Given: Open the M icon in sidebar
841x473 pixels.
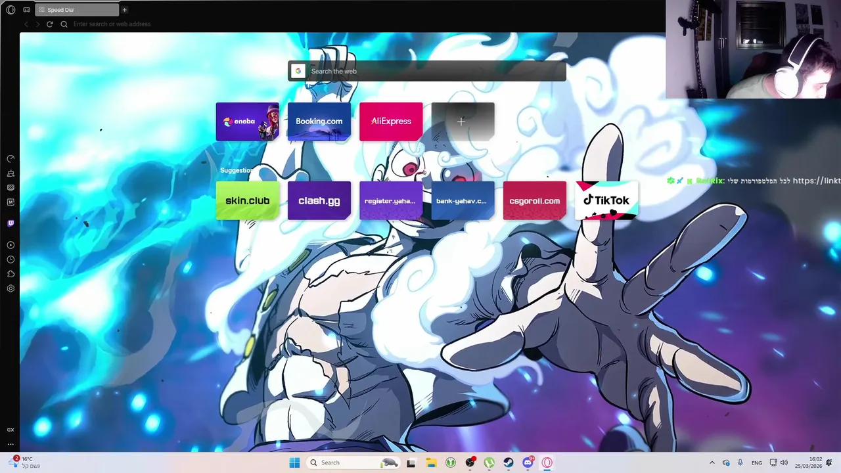Looking at the screenshot, I should pos(11,202).
